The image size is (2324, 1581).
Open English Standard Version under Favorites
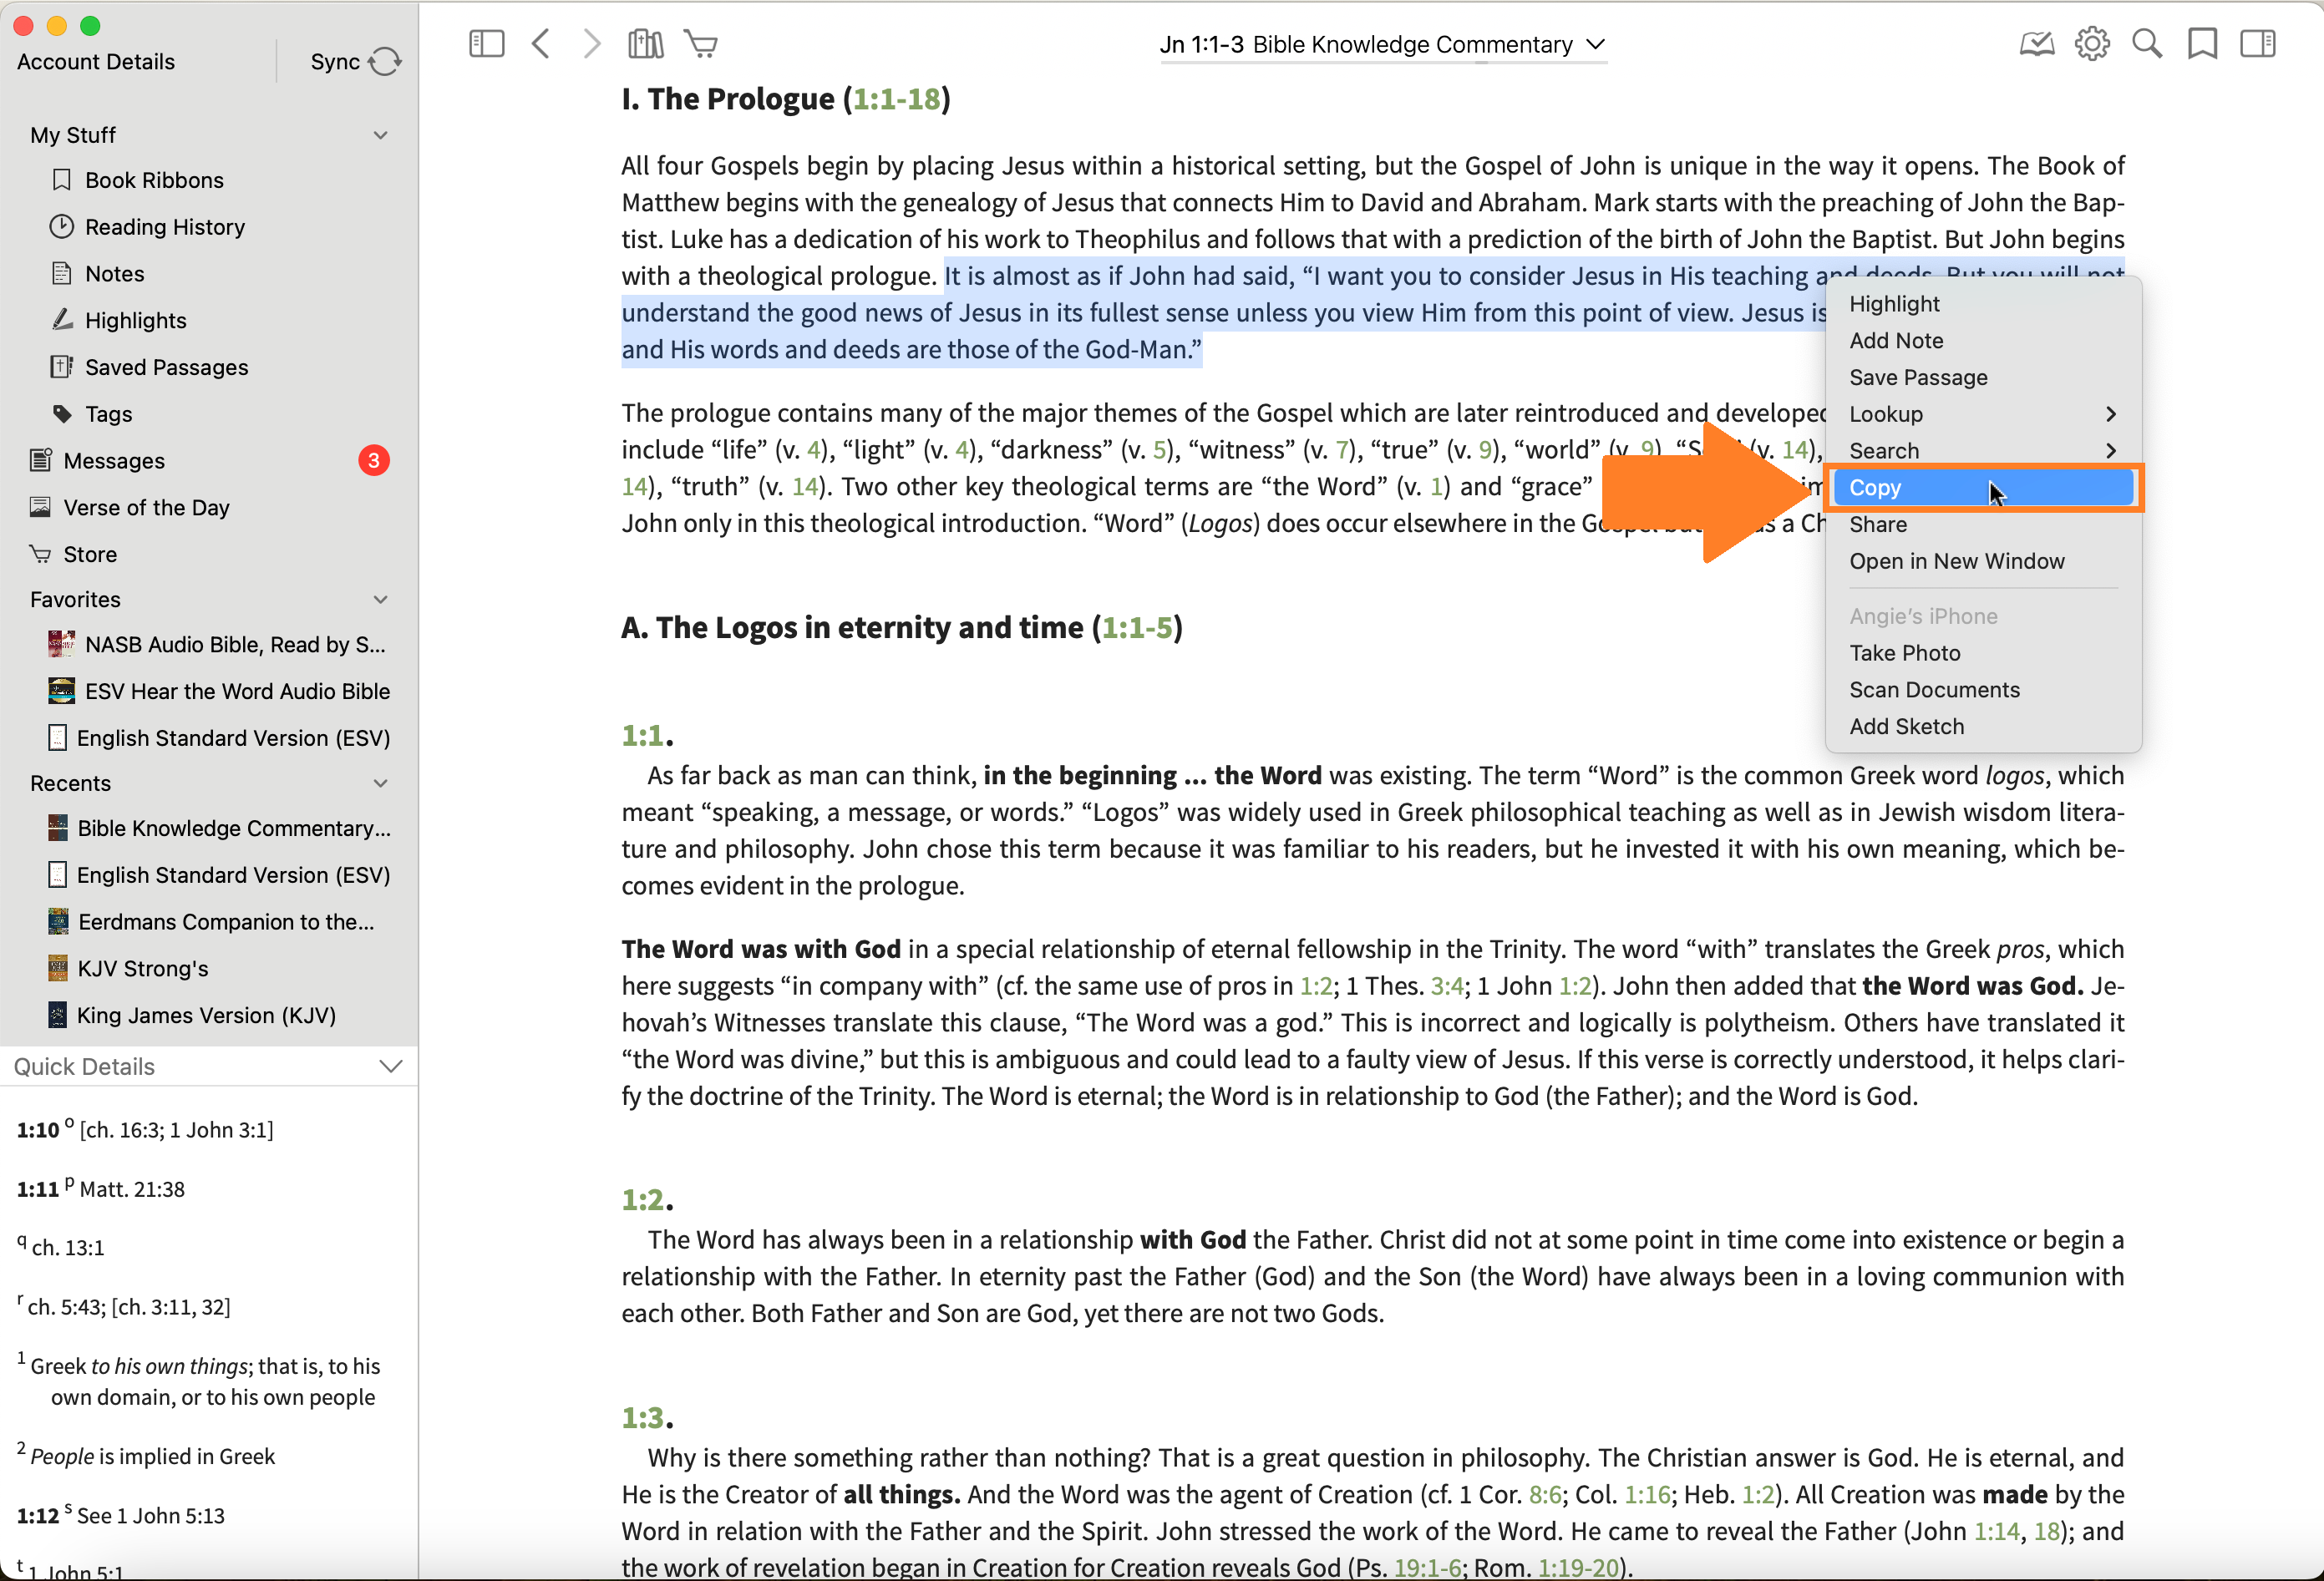(233, 738)
